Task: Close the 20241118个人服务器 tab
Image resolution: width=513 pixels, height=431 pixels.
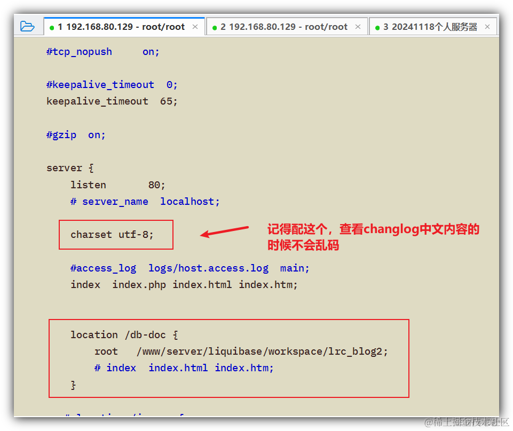Action: tap(487, 27)
